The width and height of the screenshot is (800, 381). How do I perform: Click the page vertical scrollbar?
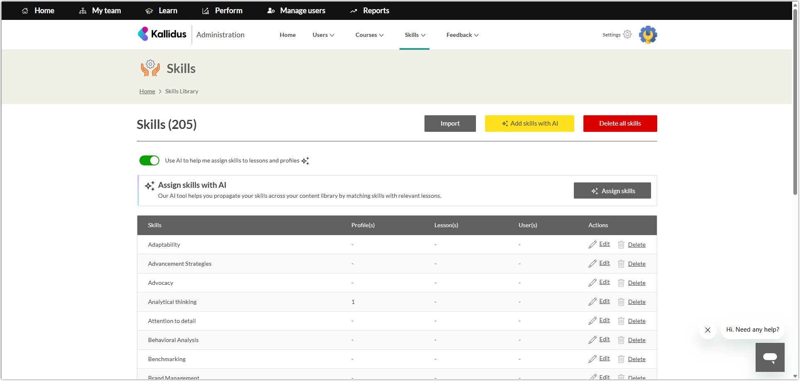795,99
